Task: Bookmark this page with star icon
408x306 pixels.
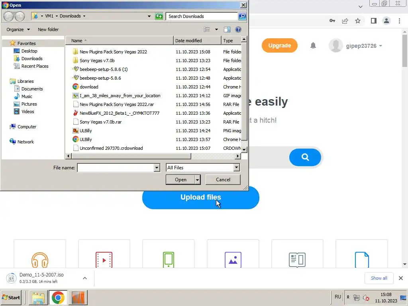Action: pyautogui.click(x=358, y=21)
